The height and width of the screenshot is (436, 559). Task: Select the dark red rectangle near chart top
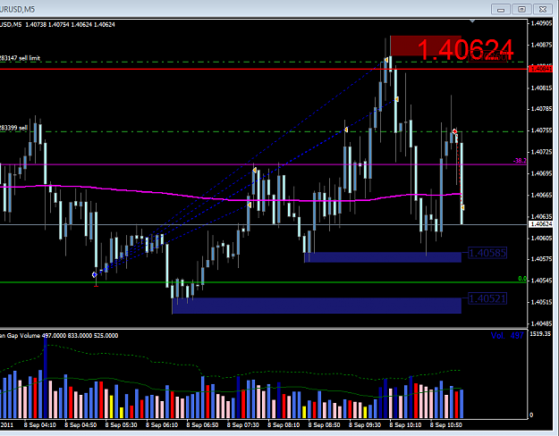pos(426,46)
